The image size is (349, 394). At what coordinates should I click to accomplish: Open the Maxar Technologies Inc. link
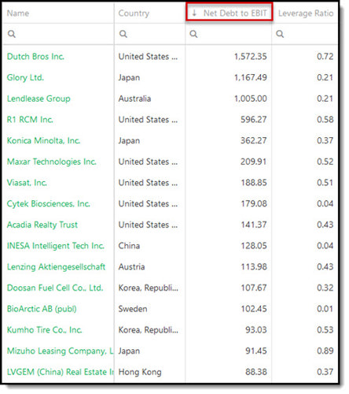[x=52, y=162]
